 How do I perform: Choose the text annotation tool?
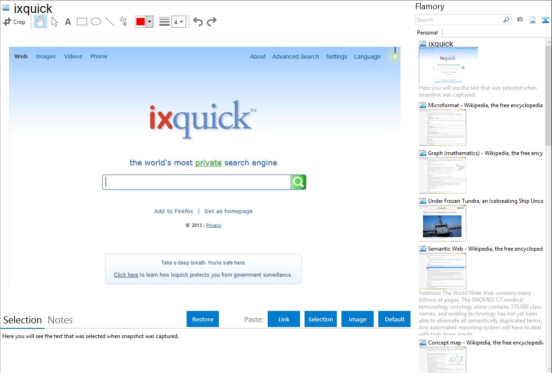pos(68,22)
